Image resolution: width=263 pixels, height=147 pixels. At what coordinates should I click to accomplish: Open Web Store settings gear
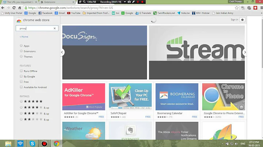(243, 20)
